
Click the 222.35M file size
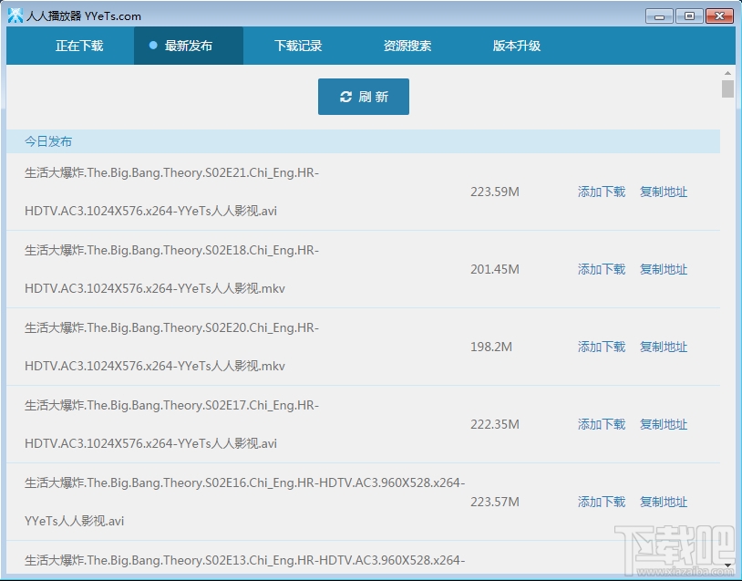pos(494,424)
